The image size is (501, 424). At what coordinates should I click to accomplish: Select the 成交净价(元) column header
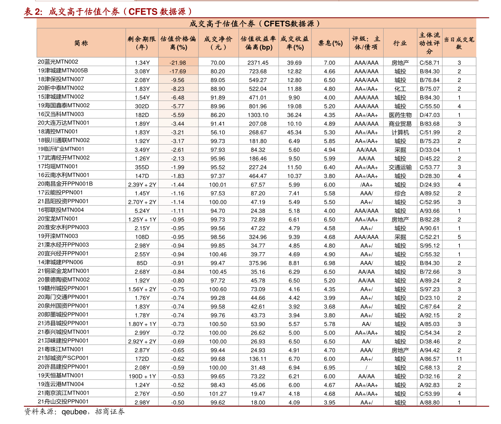[x=218, y=43]
